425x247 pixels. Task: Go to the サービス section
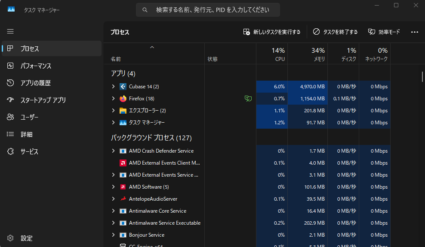click(29, 152)
